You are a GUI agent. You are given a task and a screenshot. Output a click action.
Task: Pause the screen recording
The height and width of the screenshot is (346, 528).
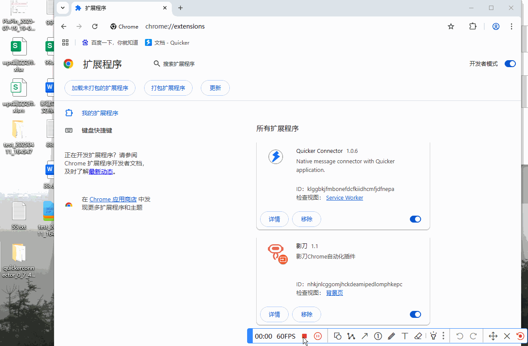pyautogui.click(x=318, y=336)
